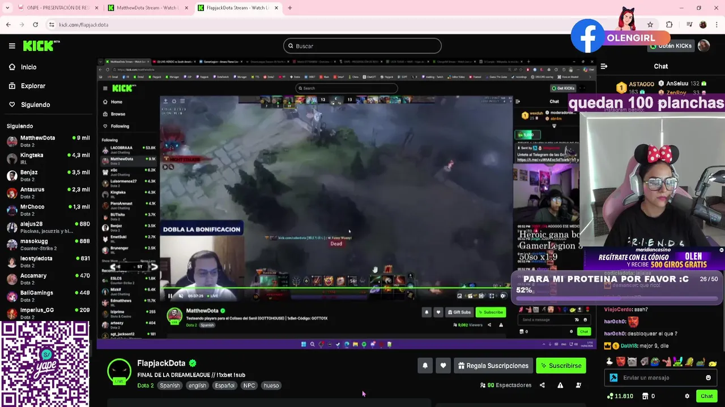This screenshot has width=725, height=407.
Task: Click the Buscar search field
Action: point(362,46)
